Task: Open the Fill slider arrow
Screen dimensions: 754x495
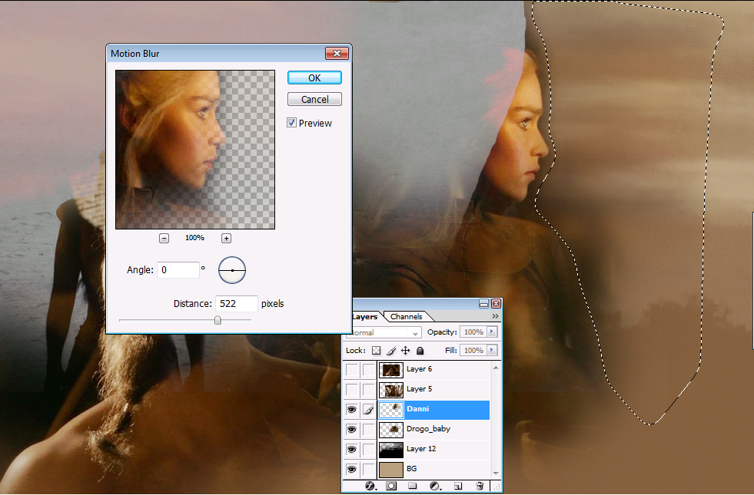Action: [492, 351]
